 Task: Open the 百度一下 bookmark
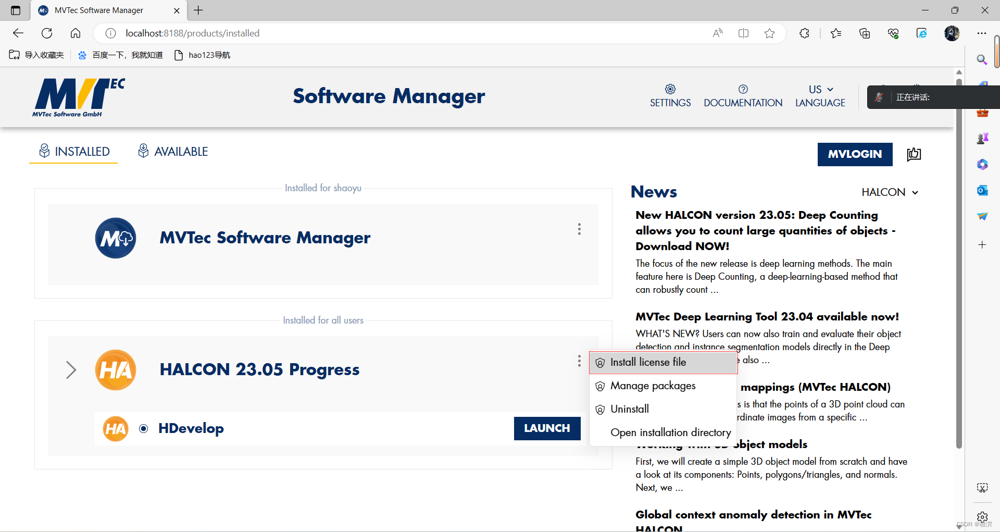pos(120,55)
